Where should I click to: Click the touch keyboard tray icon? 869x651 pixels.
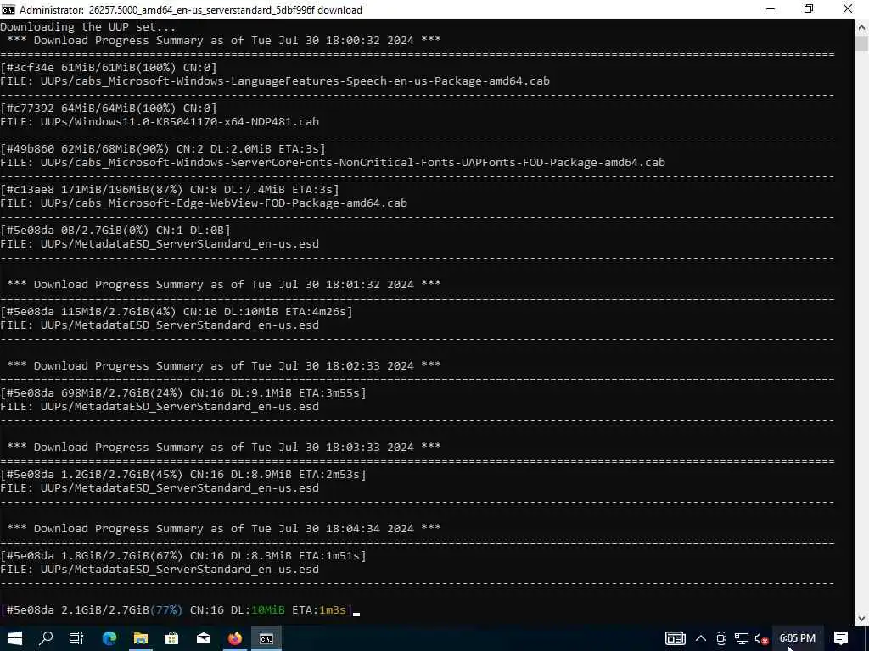[675, 638]
